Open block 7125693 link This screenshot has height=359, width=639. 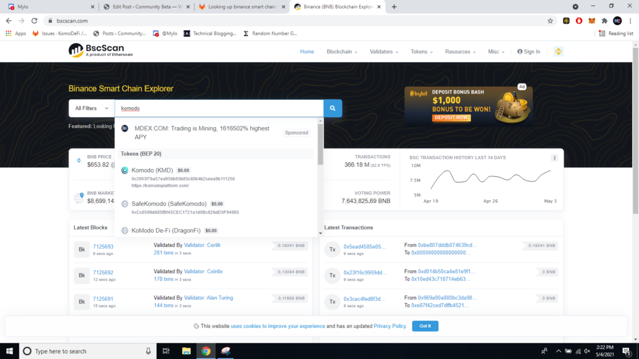(x=103, y=247)
